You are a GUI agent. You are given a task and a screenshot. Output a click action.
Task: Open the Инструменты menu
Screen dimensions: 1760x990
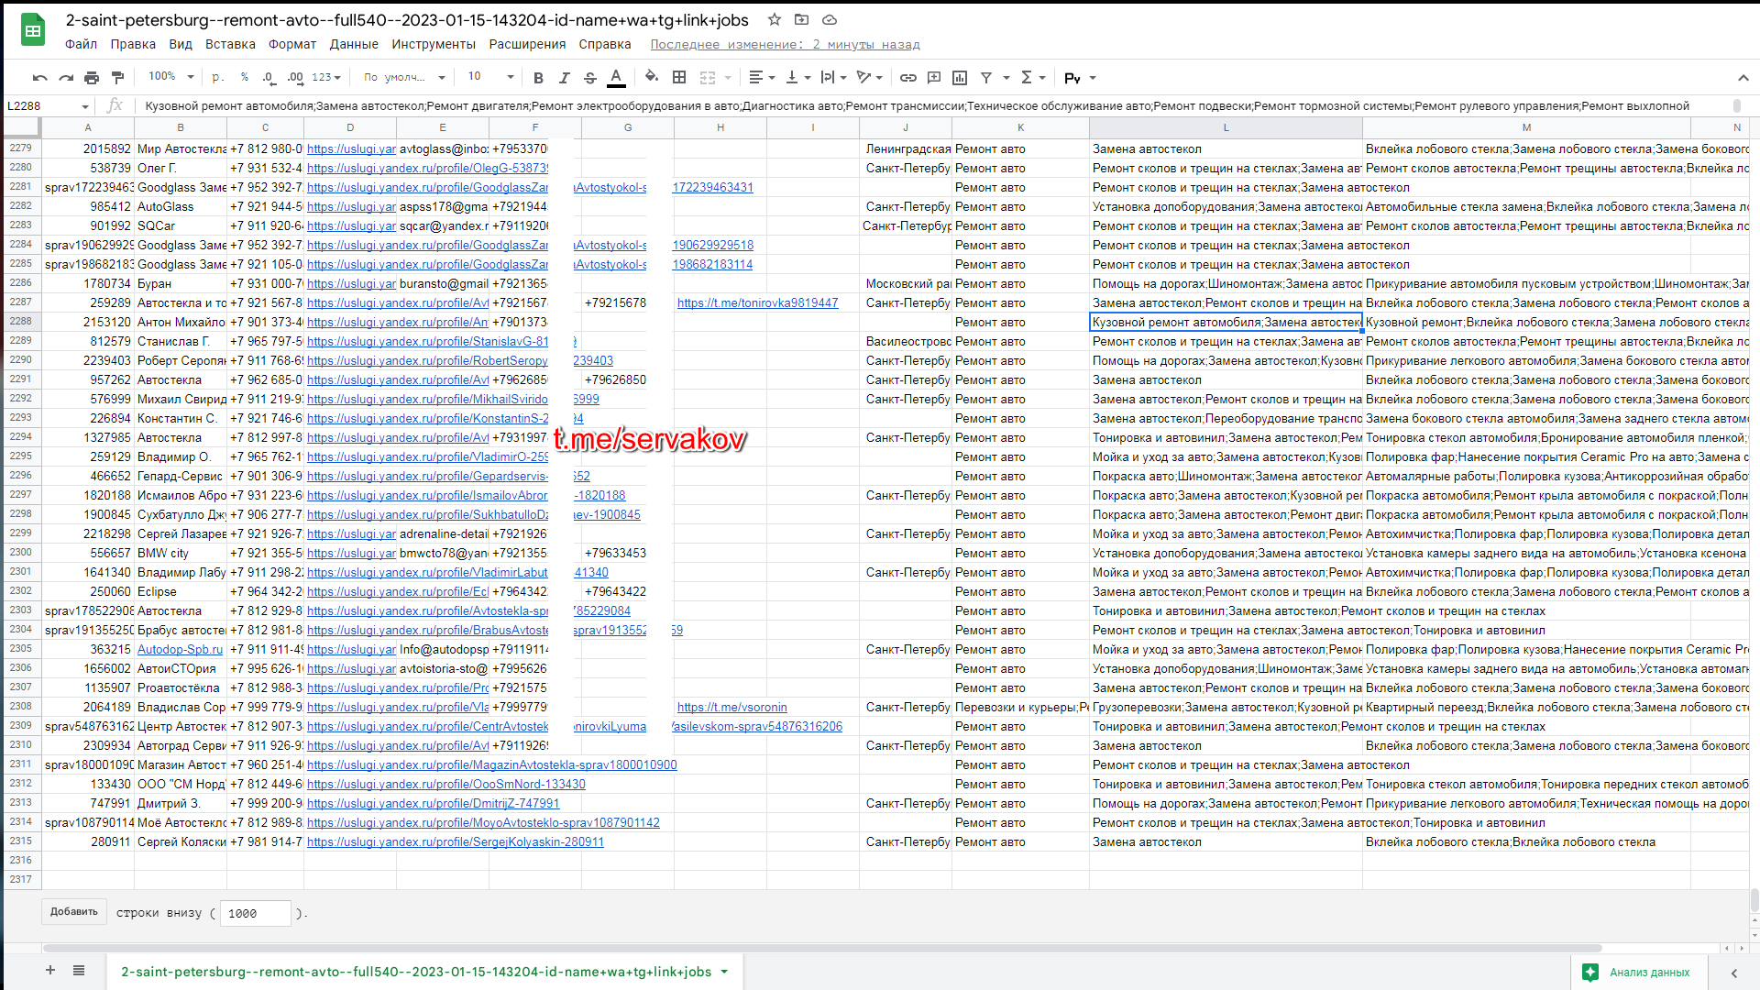coord(434,44)
